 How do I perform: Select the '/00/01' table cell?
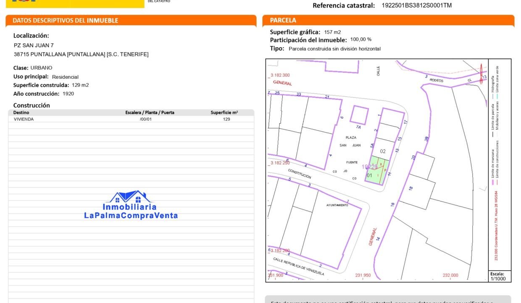point(145,119)
